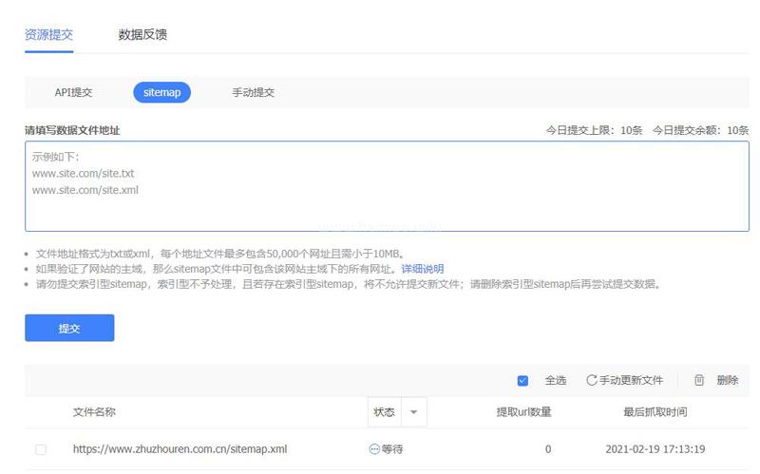Click the 文件名称 column header
Screen dimensions: 760x474
click(94, 412)
